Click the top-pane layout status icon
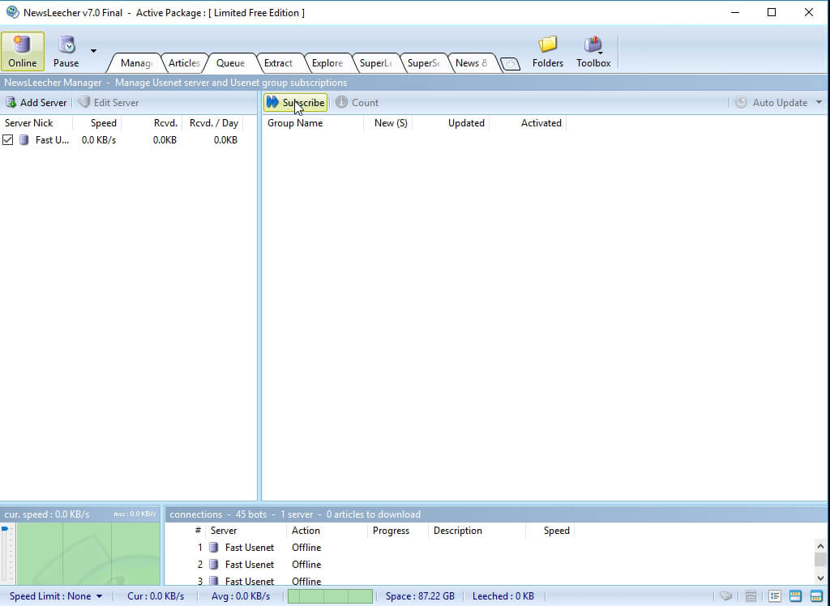The height and width of the screenshot is (606, 830). click(795, 596)
